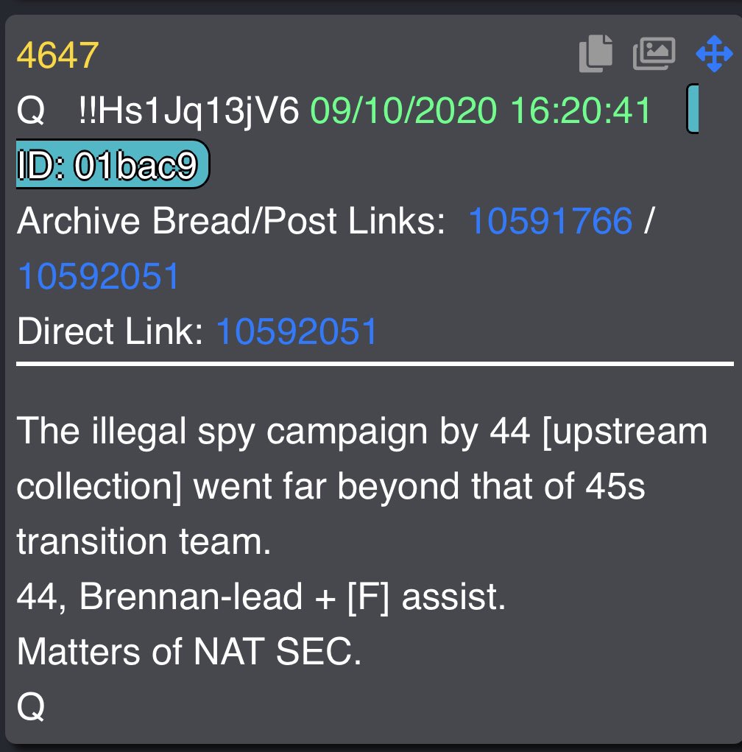742x752 pixels.
Task: Select the tripcode !!Hs1Jq13jV6
Action: coord(188,111)
